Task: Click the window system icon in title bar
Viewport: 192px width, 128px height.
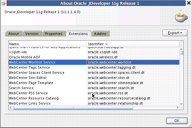Action: point(4,3)
